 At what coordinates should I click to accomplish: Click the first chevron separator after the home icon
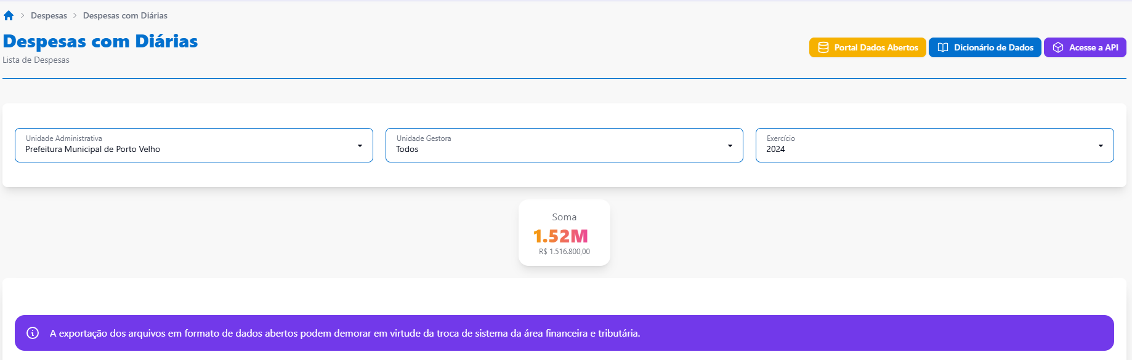click(x=23, y=15)
